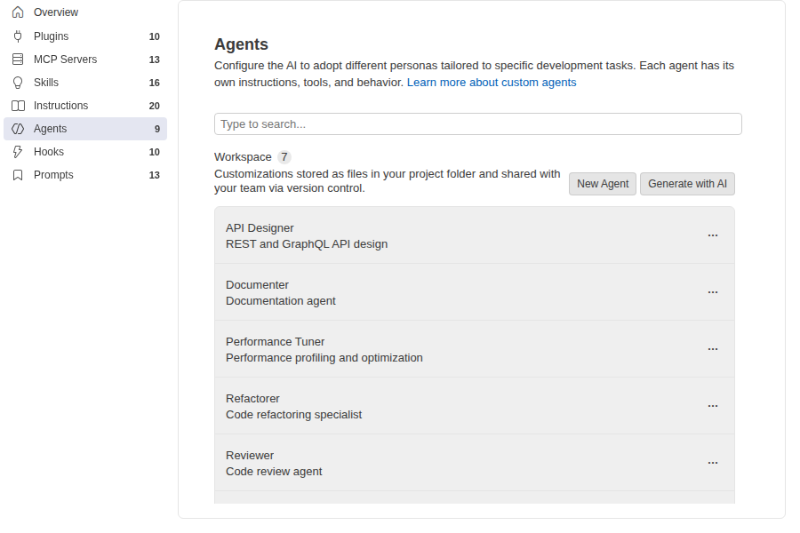Viewport: 800px width, 533px height.
Task: Click the Hooks lightning icon
Action: [x=18, y=152]
